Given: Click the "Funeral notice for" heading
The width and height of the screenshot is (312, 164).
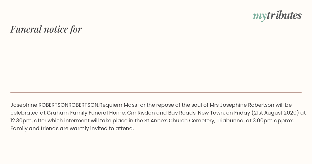Looking at the screenshot, I should (46, 29).
